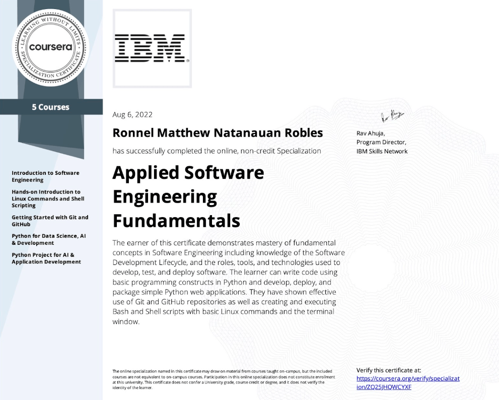Viewport: 499px width, 400px height.
Task: Click the IBM logo
Action: (152, 48)
